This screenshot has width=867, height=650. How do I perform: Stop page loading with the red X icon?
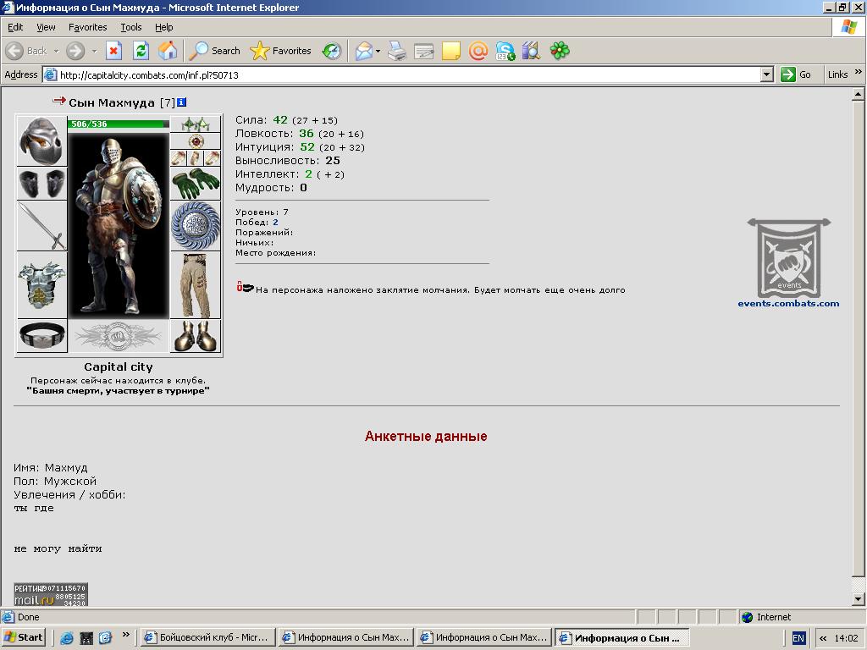[x=113, y=51]
